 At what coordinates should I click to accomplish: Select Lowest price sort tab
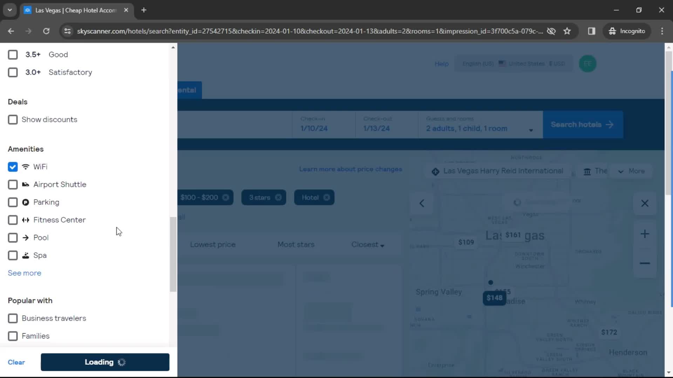coord(213,244)
